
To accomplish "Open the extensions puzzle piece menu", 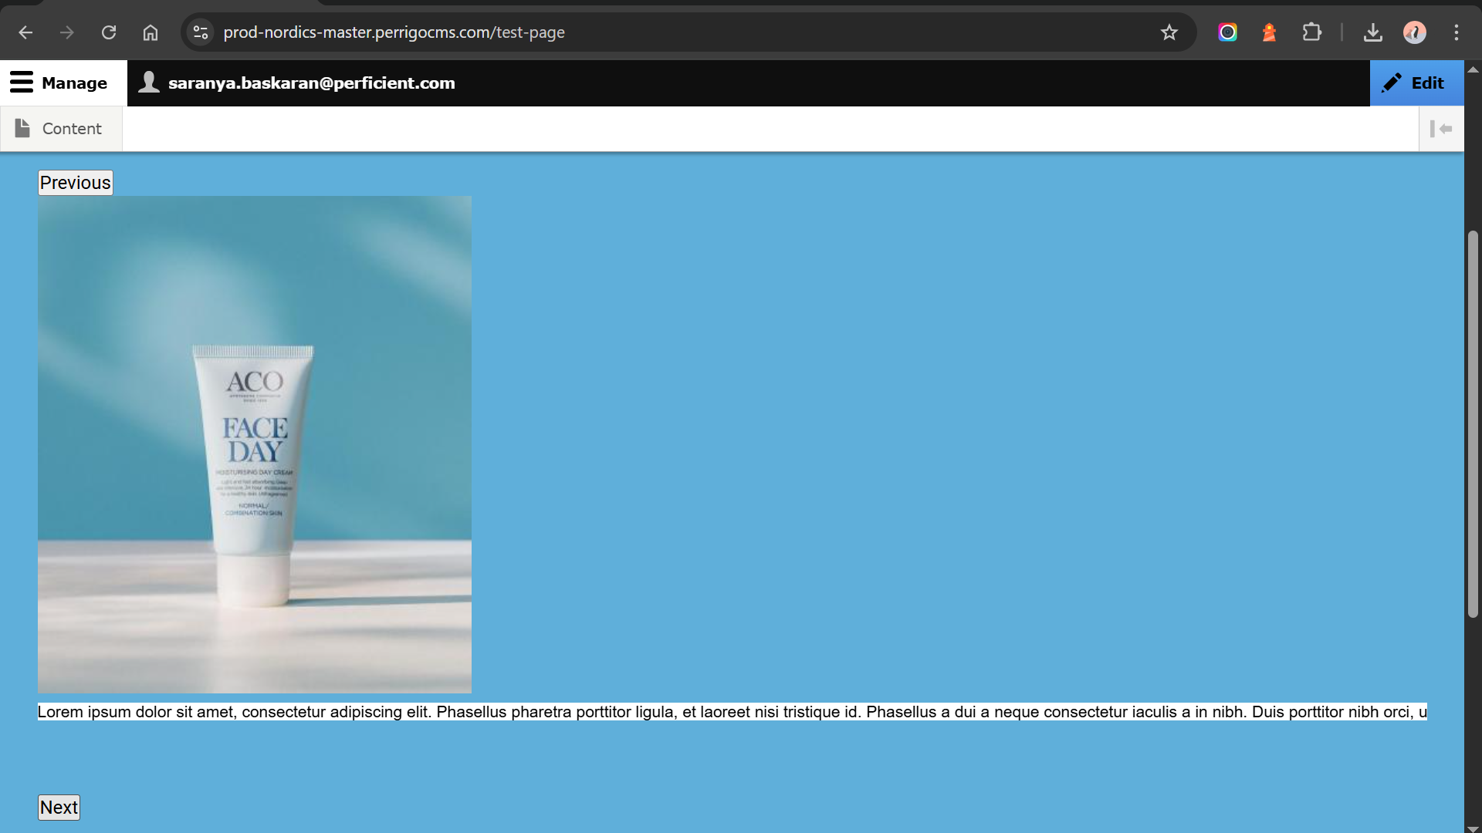I will point(1311,32).
